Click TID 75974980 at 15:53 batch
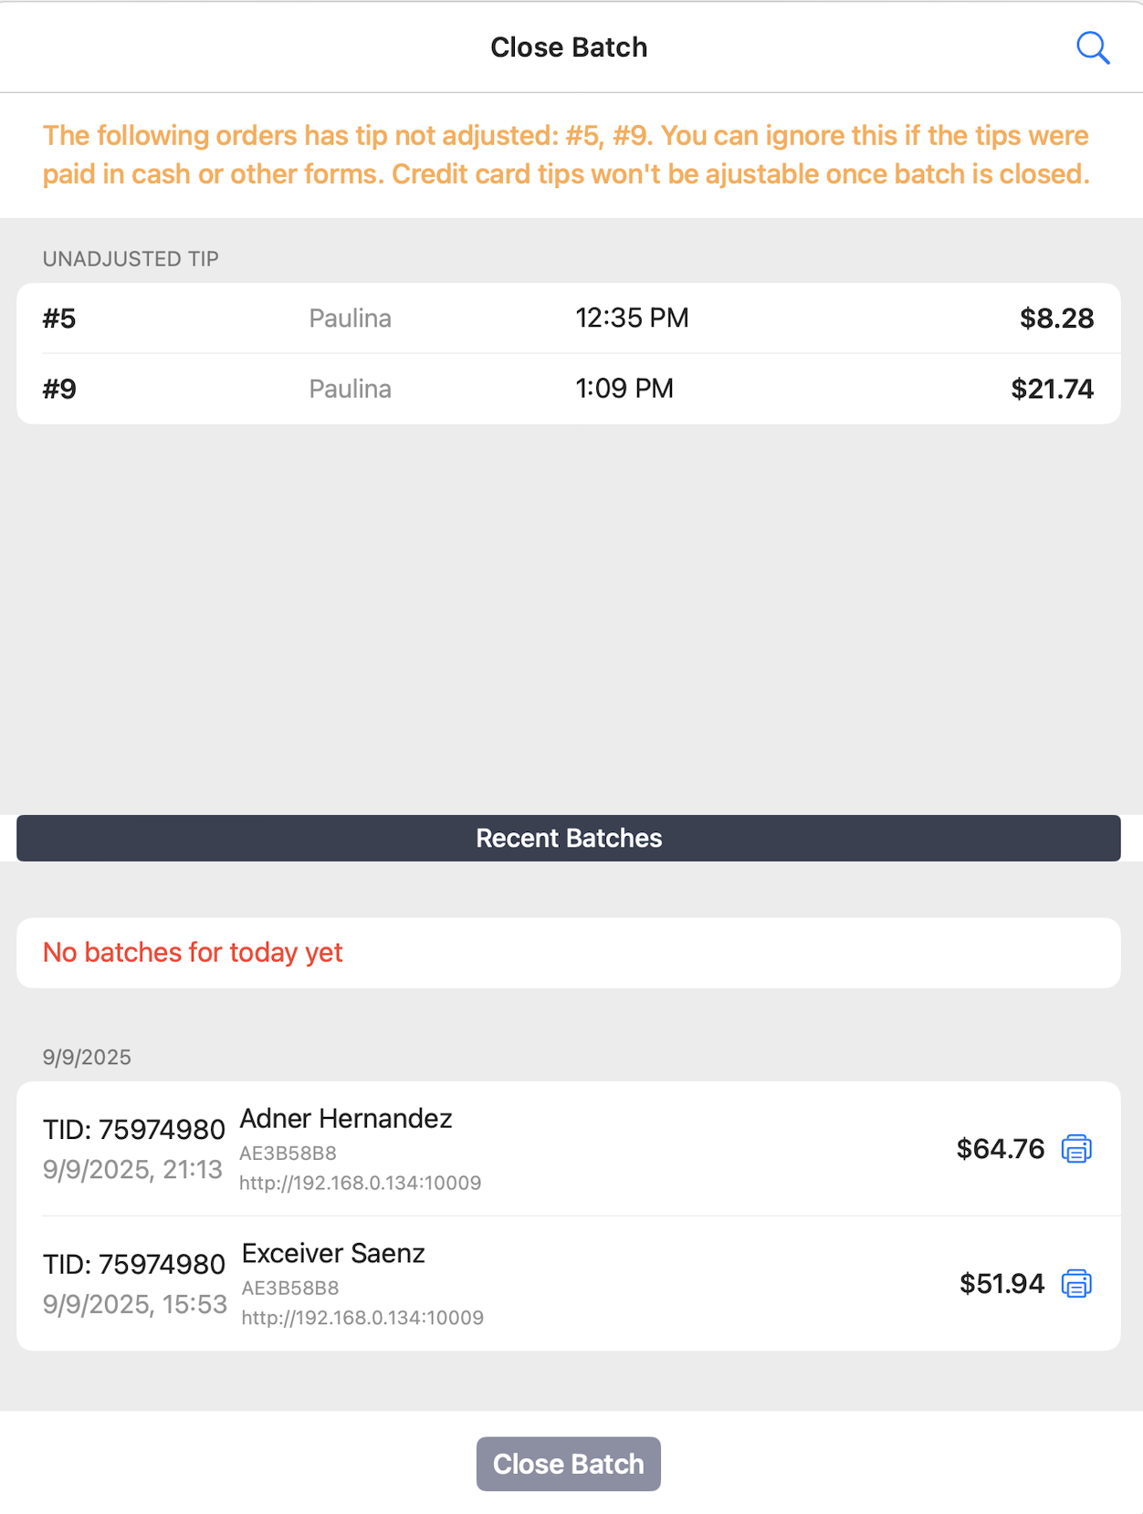This screenshot has height=1514, width=1143. (133, 1266)
